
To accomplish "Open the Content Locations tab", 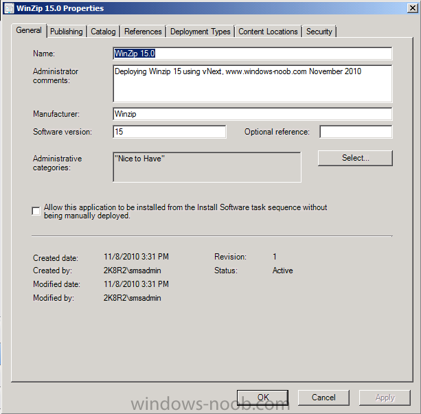I will [268, 32].
